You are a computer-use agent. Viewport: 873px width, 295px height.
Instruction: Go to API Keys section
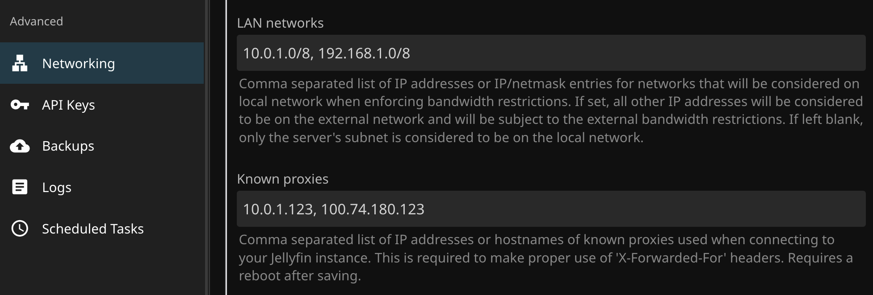tap(68, 105)
